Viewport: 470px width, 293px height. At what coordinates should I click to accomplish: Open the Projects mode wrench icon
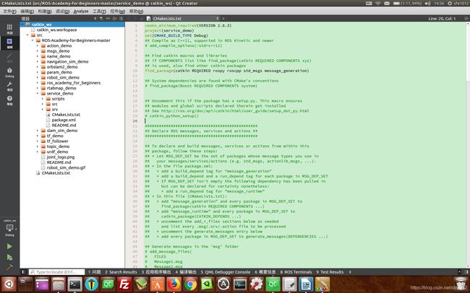pos(9,87)
